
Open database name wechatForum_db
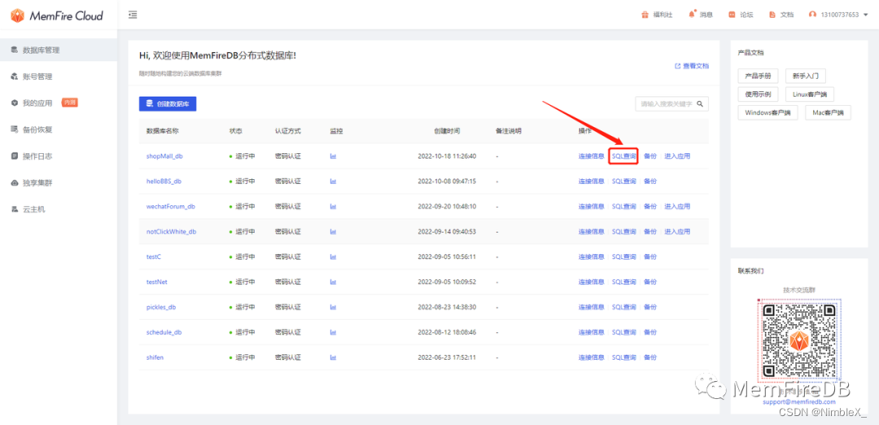pyautogui.click(x=170, y=207)
